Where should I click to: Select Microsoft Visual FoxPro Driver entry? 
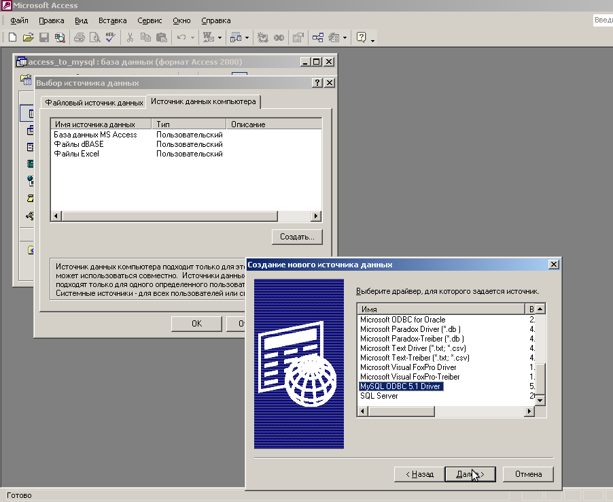[x=408, y=367]
